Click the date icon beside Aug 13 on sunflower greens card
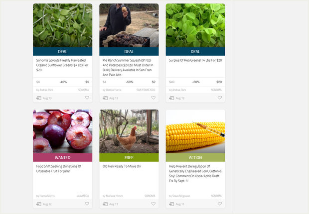Viewport: 309px width, 214px height. (x=39, y=98)
